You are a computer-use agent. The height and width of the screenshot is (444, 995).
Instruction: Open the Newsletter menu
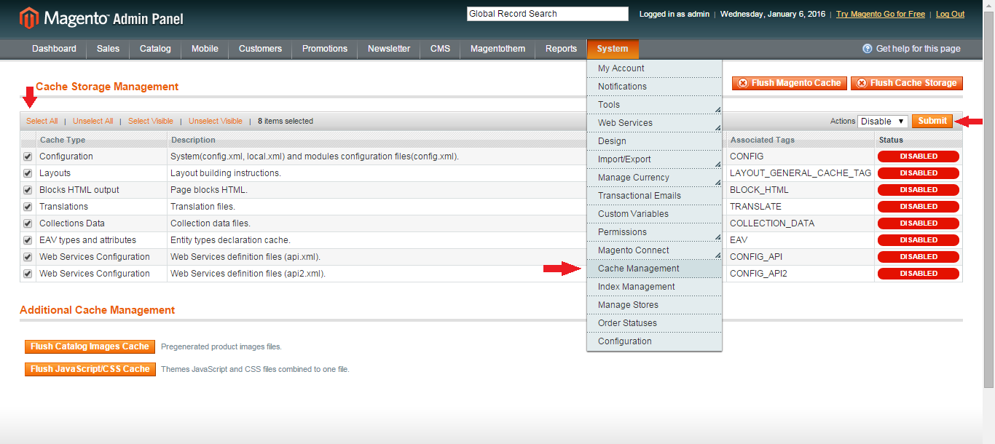click(389, 49)
